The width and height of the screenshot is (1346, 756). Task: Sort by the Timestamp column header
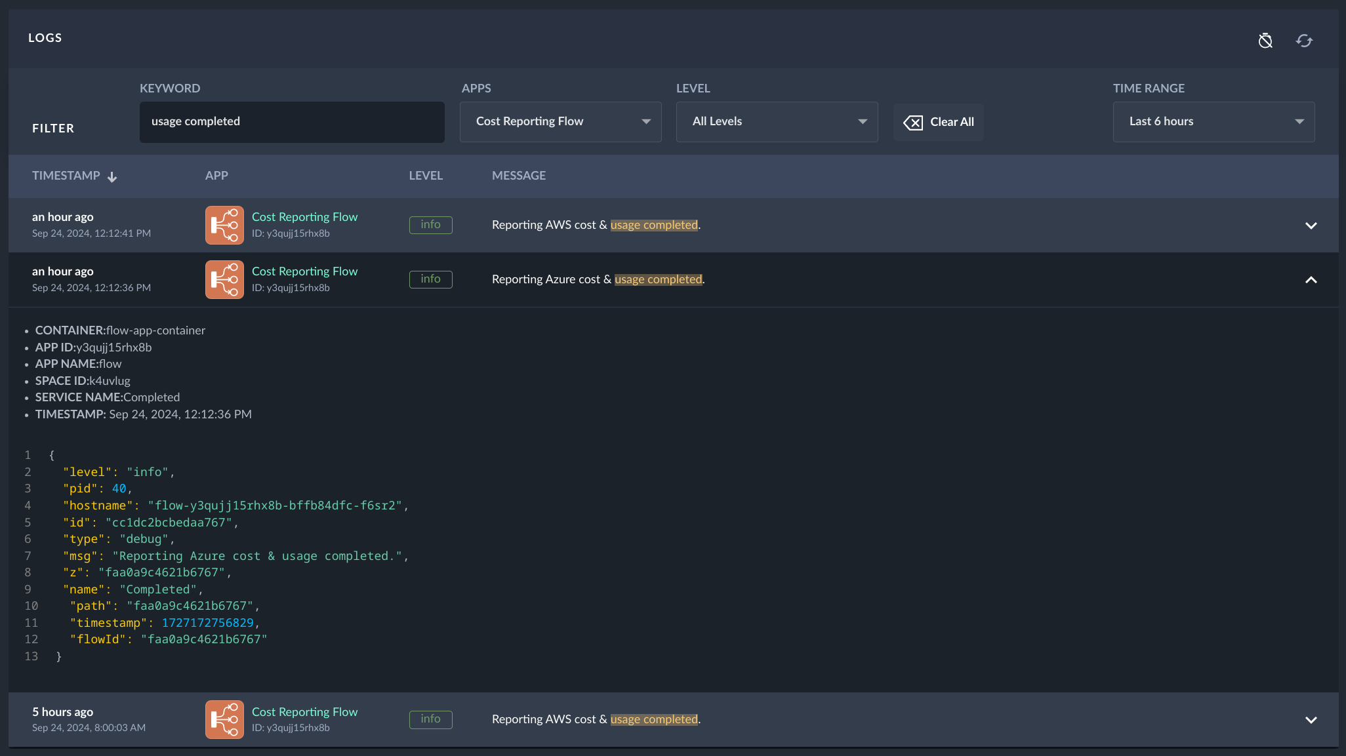(66, 176)
